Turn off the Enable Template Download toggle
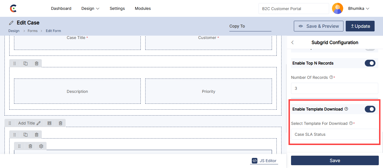Screen dimensions: 383x168 coord(370,109)
